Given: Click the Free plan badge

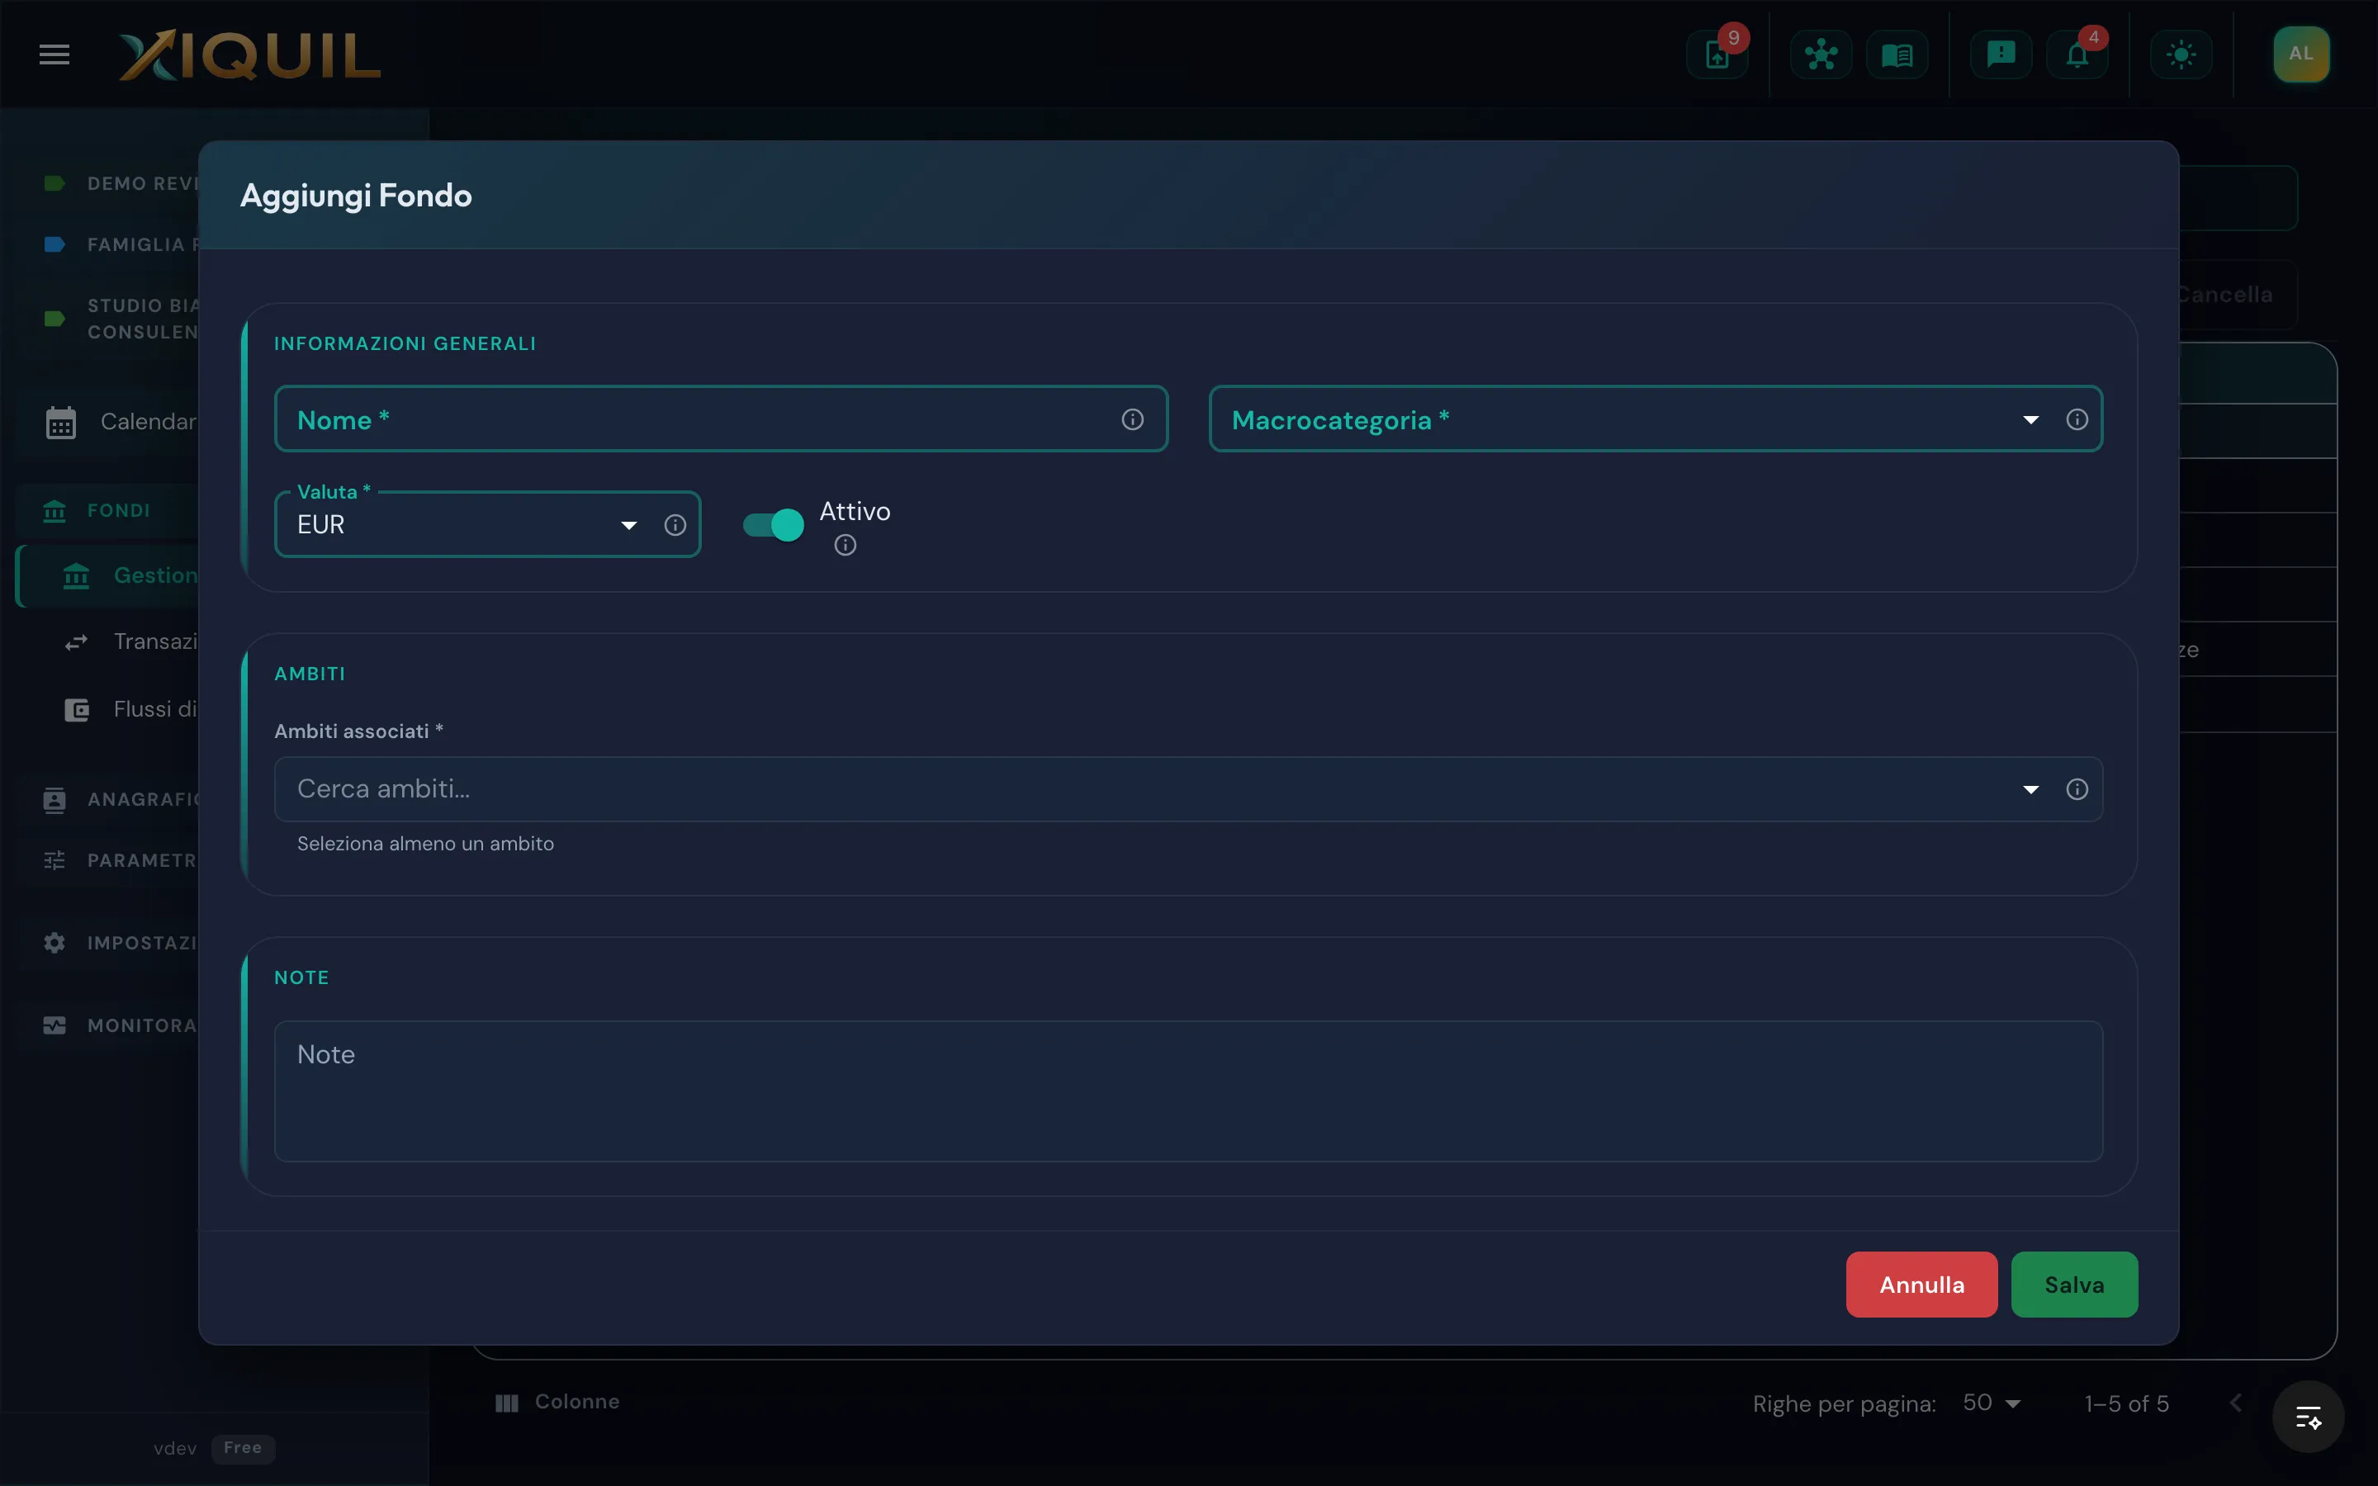Looking at the screenshot, I should (243, 1448).
